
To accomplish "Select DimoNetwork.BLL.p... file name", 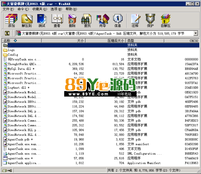I will point(24,130).
